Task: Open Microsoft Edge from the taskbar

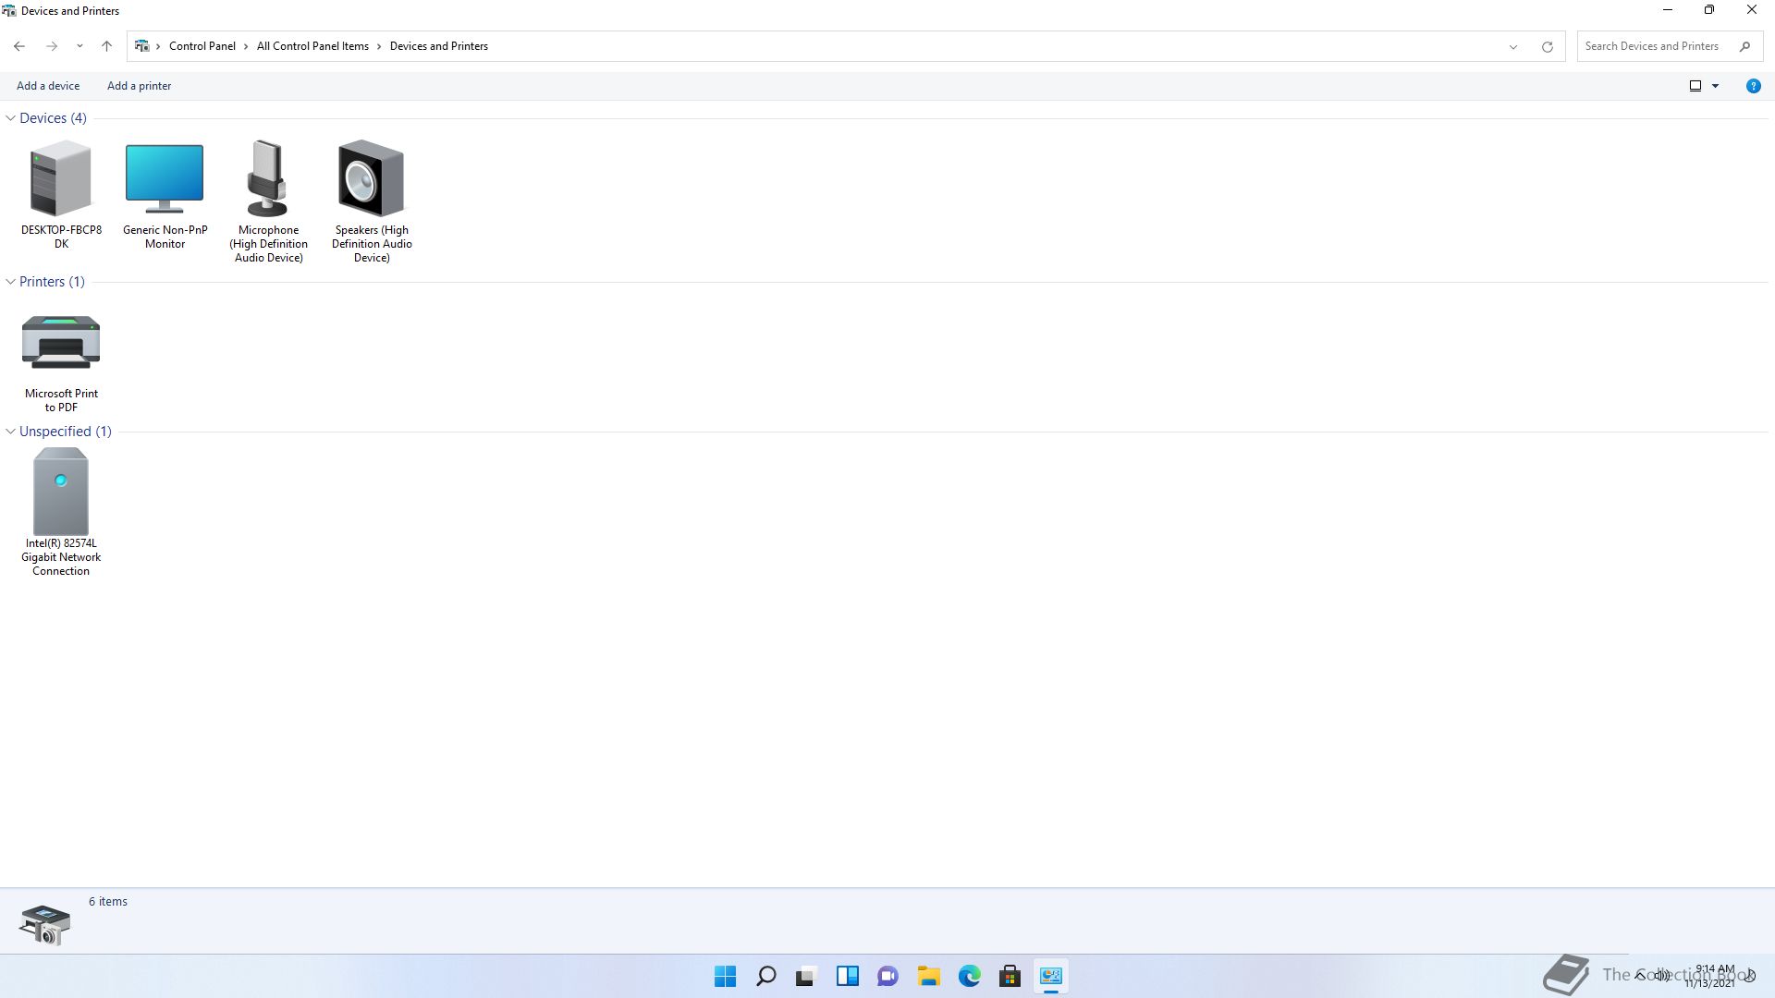Action: (969, 976)
